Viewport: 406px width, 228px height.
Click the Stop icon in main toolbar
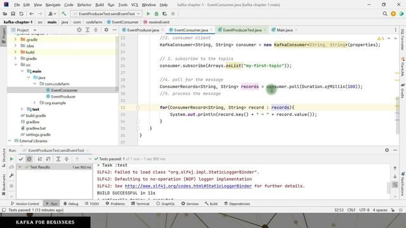click(173, 14)
